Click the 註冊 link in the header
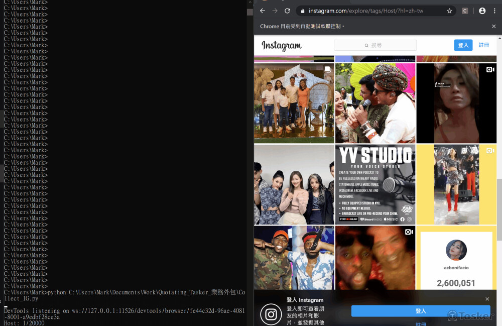The height and width of the screenshot is (326, 502). click(x=484, y=45)
